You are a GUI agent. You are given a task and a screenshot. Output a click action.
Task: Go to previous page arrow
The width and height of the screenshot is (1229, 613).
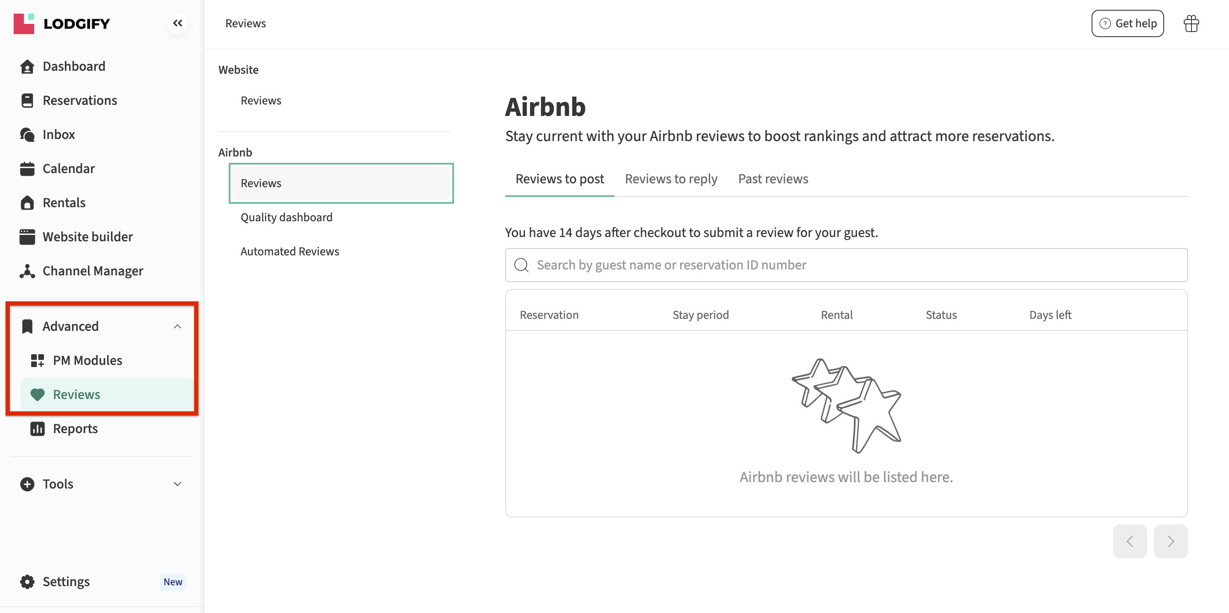point(1129,541)
